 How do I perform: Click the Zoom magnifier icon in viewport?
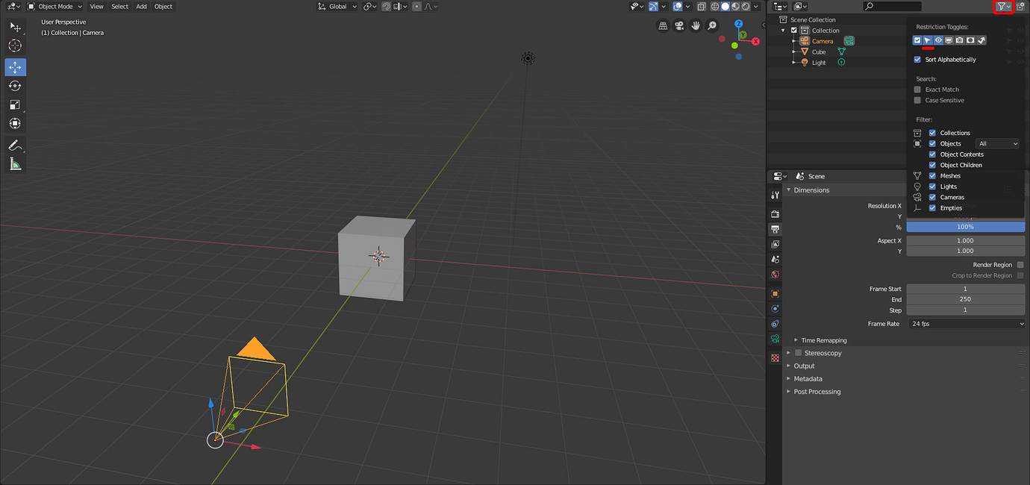click(x=711, y=25)
